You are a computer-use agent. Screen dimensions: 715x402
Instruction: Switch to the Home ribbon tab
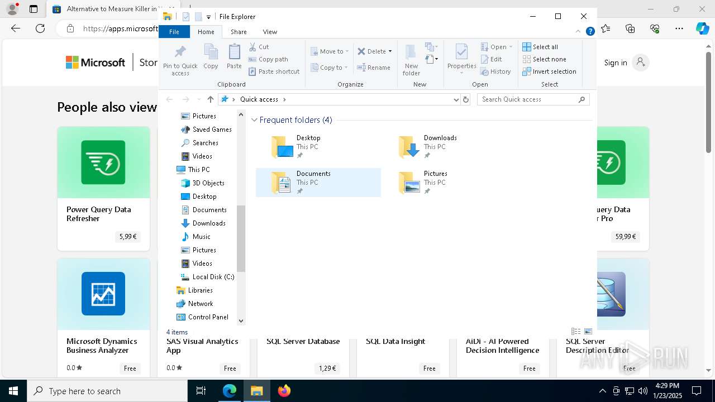[206, 32]
